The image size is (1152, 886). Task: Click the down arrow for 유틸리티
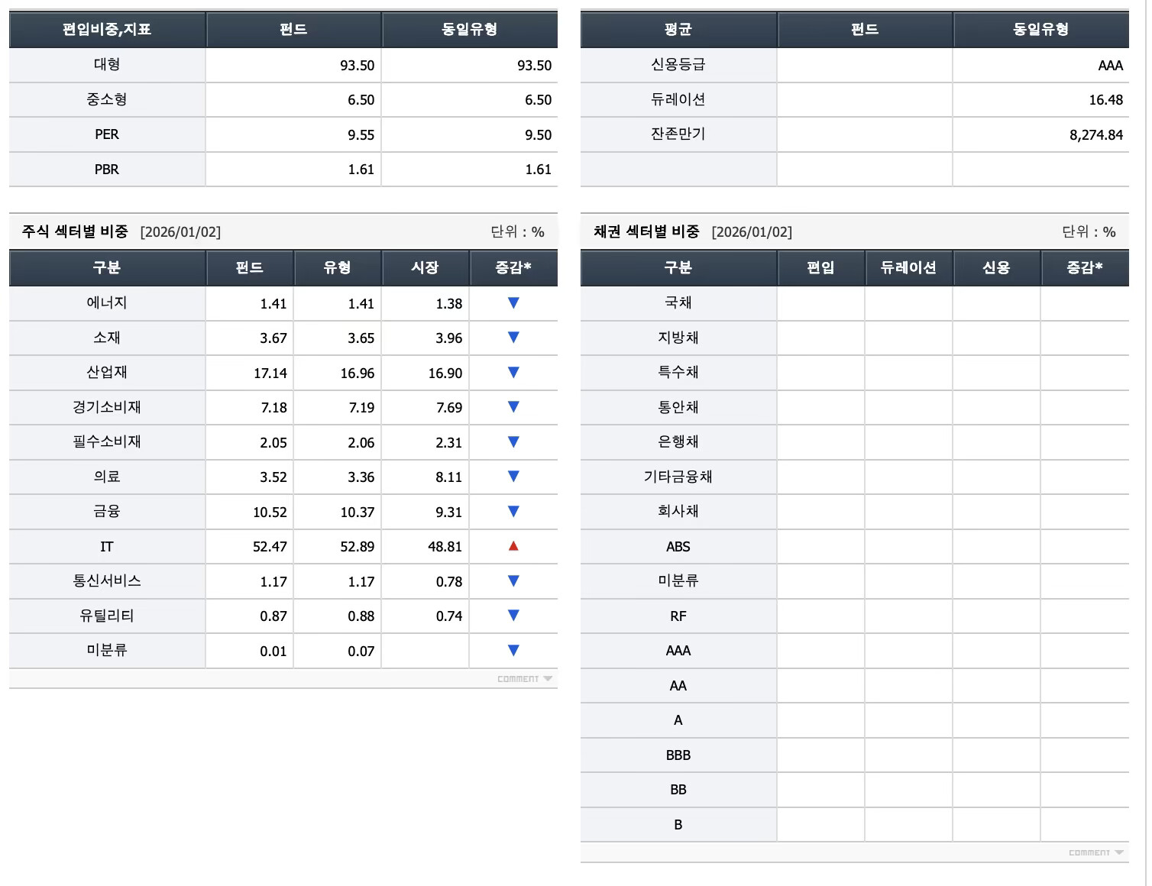513,616
